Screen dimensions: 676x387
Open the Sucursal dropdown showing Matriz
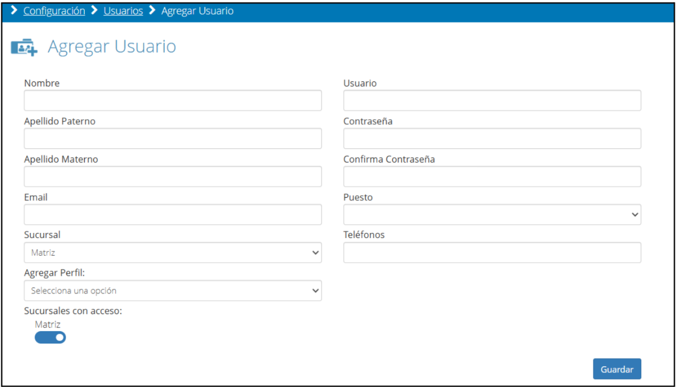pos(173,253)
